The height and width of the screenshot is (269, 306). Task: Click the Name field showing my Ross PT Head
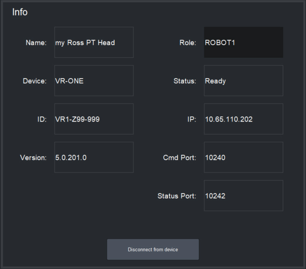(x=94, y=42)
